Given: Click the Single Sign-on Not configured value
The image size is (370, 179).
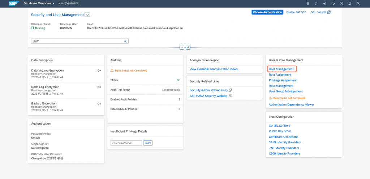Looking at the screenshot, I should pos(40,148).
